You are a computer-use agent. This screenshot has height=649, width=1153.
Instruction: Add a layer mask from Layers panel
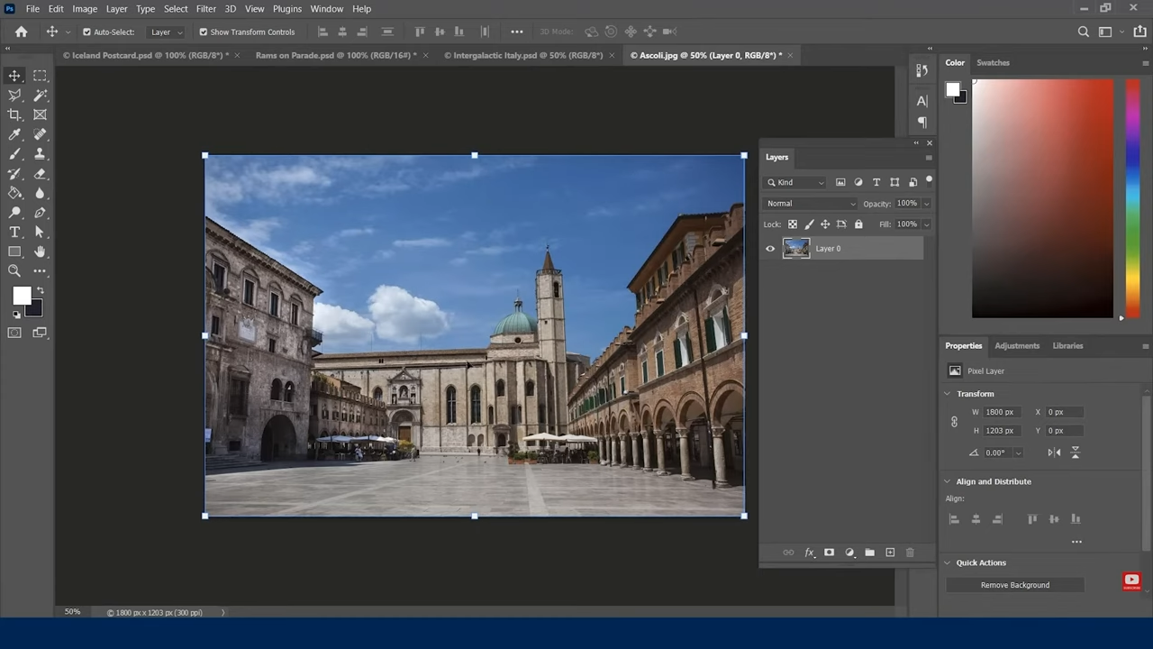click(829, 553)
